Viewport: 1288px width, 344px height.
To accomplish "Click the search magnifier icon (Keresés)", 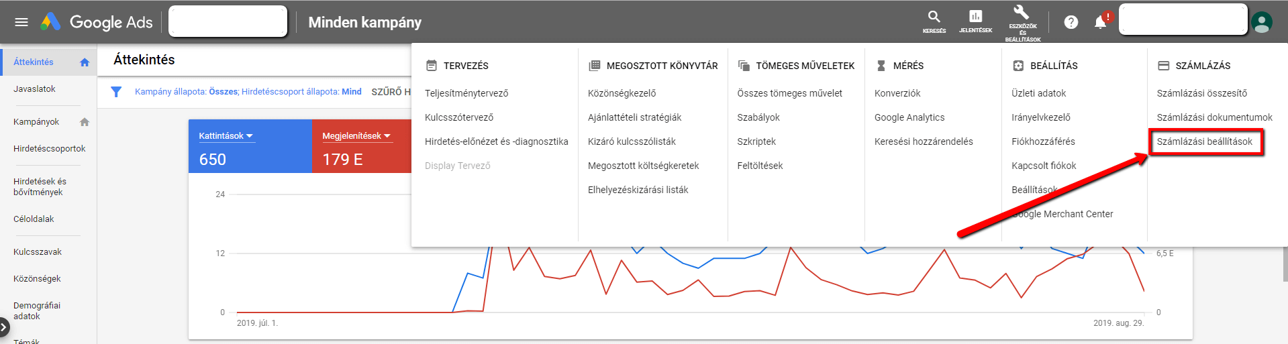I will 934,21.
